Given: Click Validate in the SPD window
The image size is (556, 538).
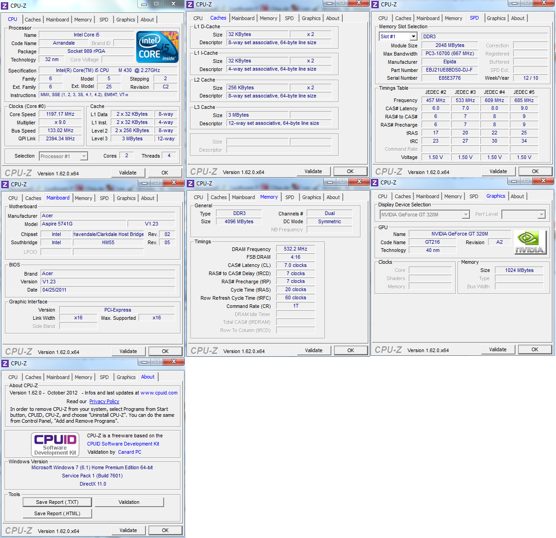Looking at the screenshot, I should click(498, 171).
